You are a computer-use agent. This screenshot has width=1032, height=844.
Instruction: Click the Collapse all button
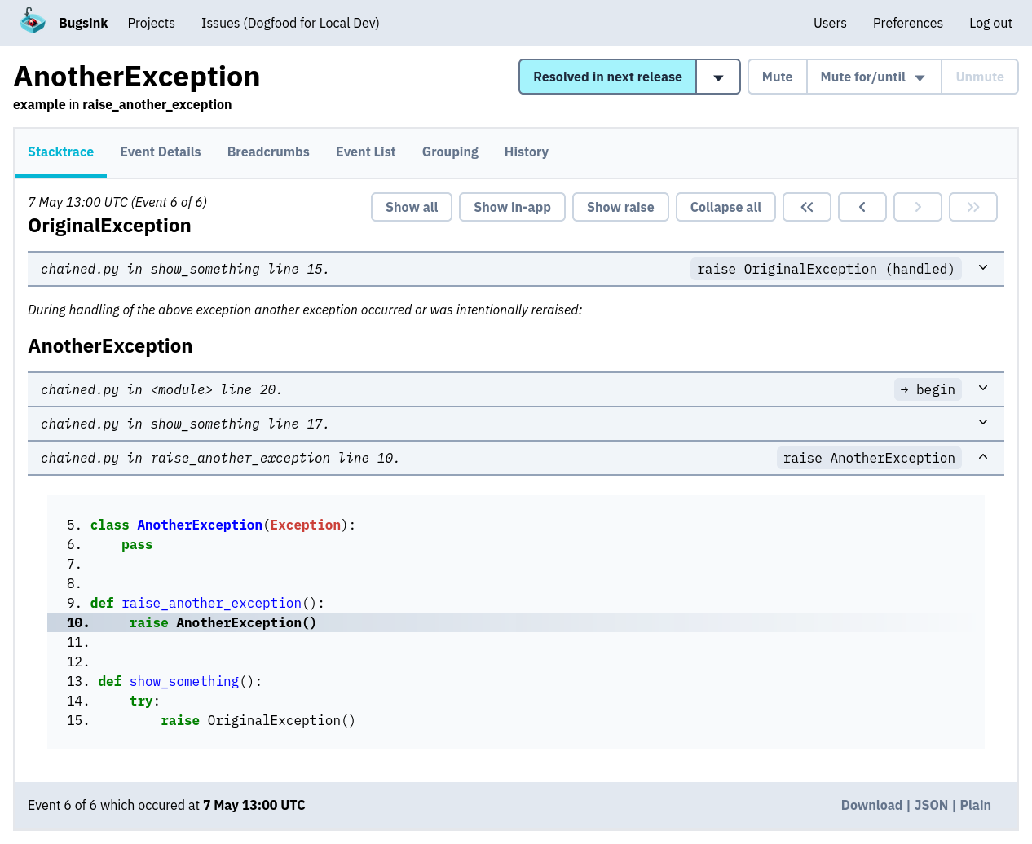725,207
